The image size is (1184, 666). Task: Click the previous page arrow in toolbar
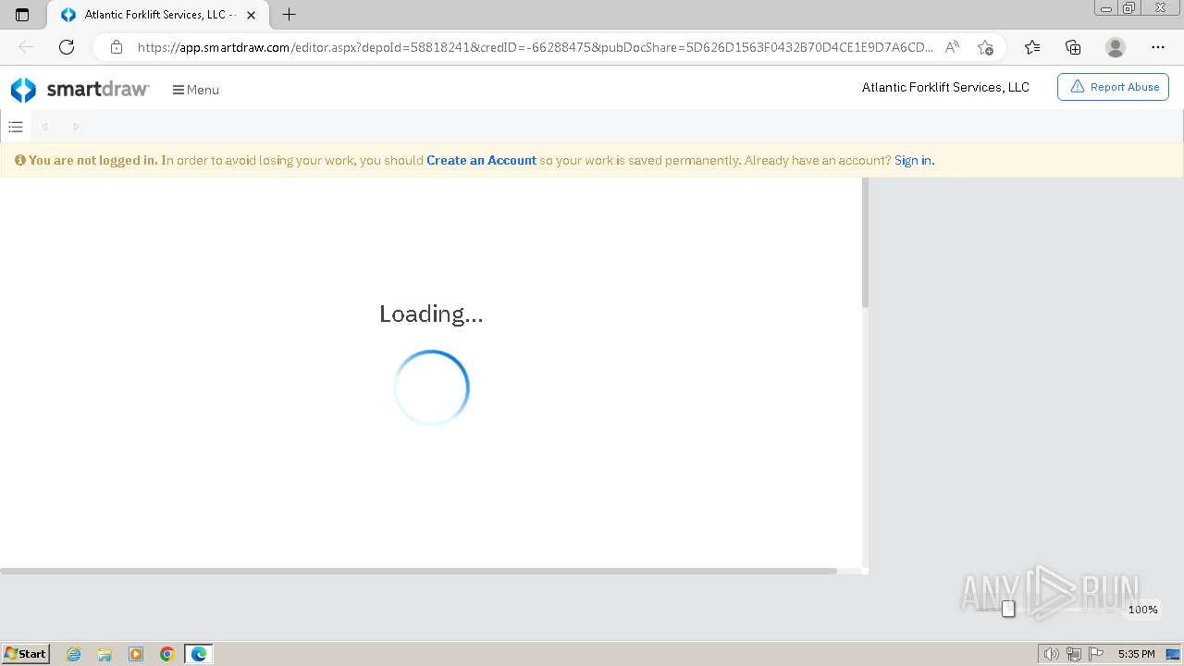pyautogui.click(x=44, y=127)
